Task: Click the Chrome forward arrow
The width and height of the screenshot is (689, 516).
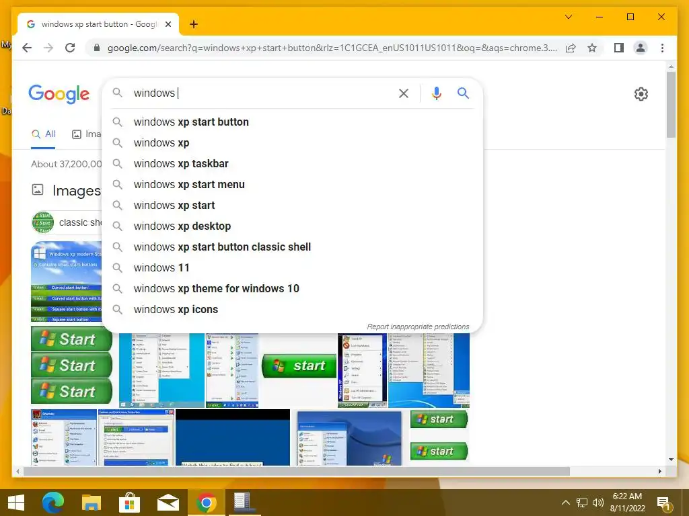Action: [48, 48]
